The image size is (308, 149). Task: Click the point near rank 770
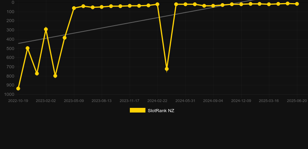(x=37, y=73)
